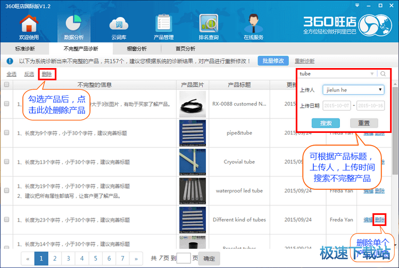Click the 批量修改 button
This screenshot has width=399, height=268.
[x=273, y=61]
